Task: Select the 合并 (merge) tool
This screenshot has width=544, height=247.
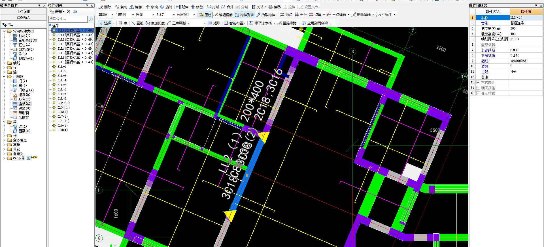Action: [227, 7]
